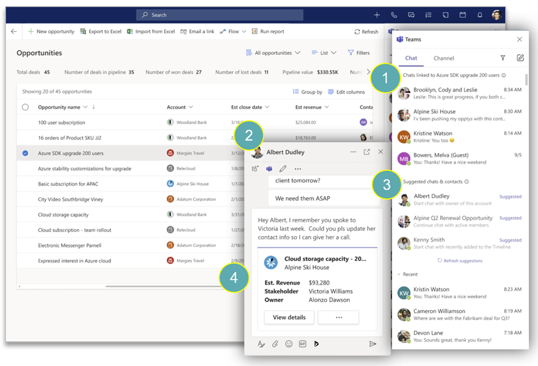The image size is (538, 366).
Task: Toggle the select-all opportunities radio button
Action: [x=25, y=107]
